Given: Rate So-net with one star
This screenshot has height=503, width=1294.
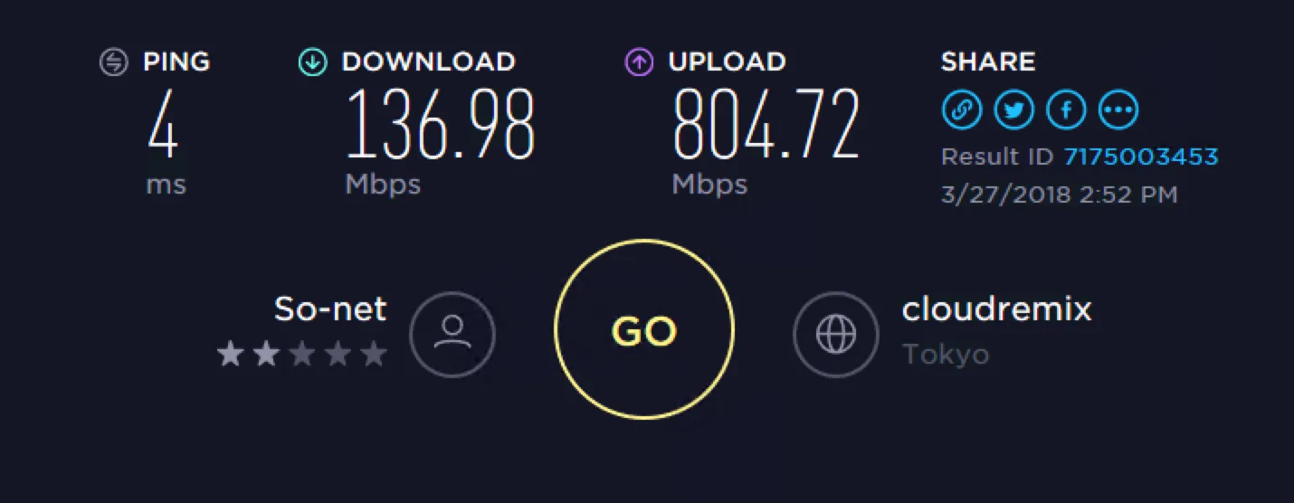Looking at the screenshot, I should pos(230,354).
